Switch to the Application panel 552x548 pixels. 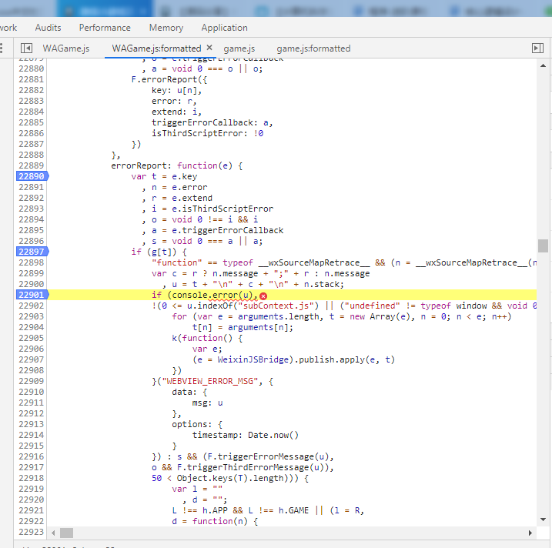(224, 28)
